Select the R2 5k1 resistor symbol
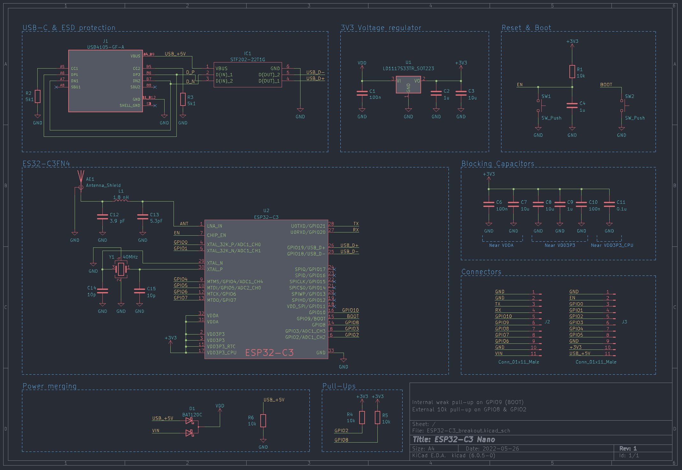 pos(38,97)
